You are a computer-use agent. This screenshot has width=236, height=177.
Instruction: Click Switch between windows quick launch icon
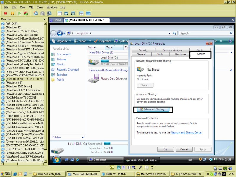pos(72,160)
